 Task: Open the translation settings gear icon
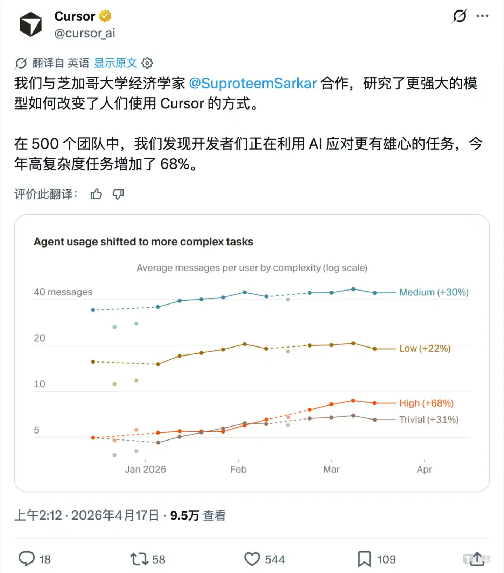[x=148, y=63]
